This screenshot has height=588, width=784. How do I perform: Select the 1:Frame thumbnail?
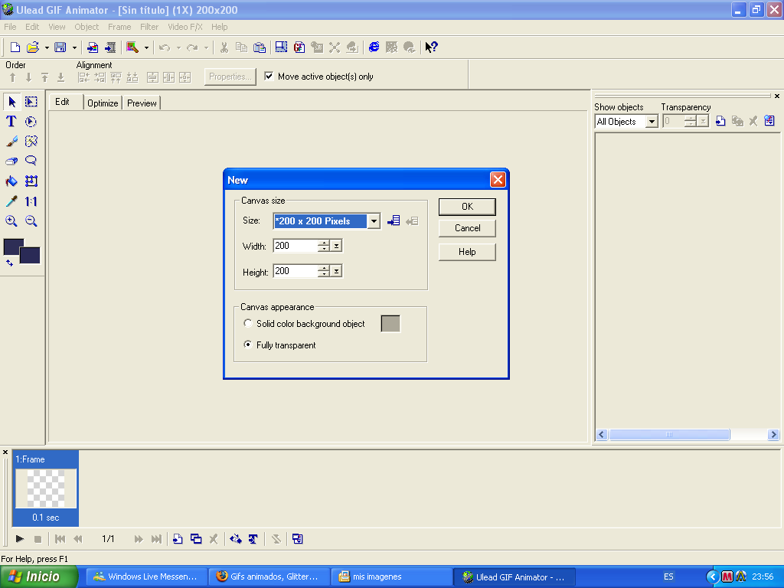tap(45, 488)
